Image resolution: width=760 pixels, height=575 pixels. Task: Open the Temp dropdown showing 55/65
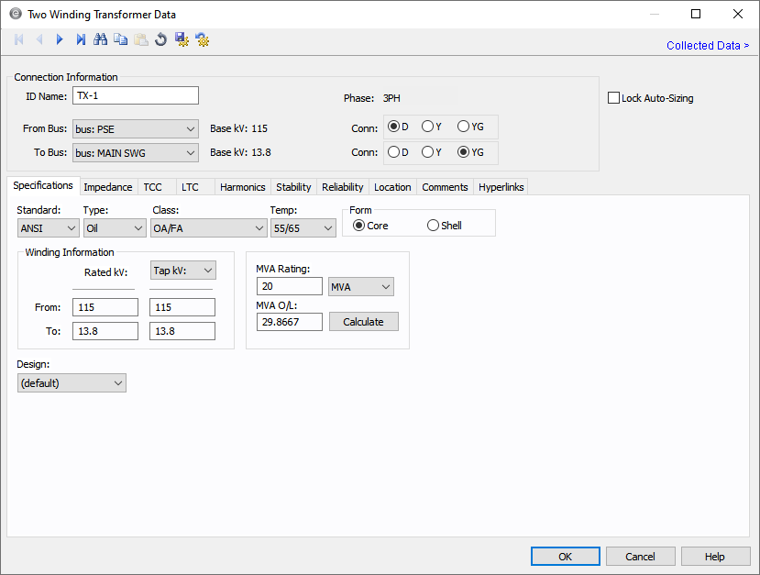point(303,228)
